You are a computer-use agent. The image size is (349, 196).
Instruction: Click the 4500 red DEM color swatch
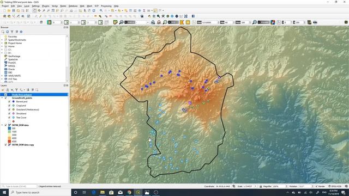(x=9, y=142)
